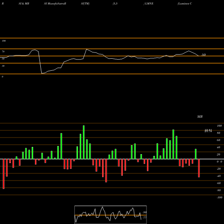Click the '-20' label on the MR axis

click(219, 169)
